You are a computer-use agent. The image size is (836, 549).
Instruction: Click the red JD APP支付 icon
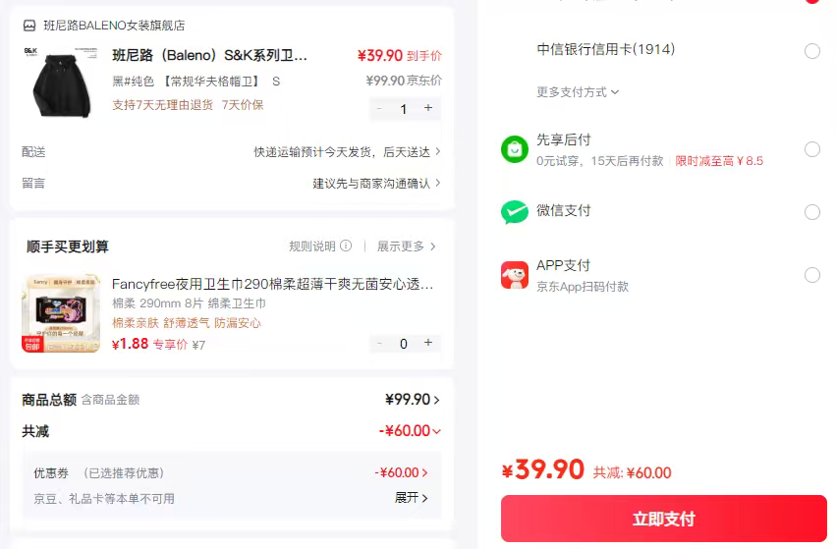[x=515, y=275]
